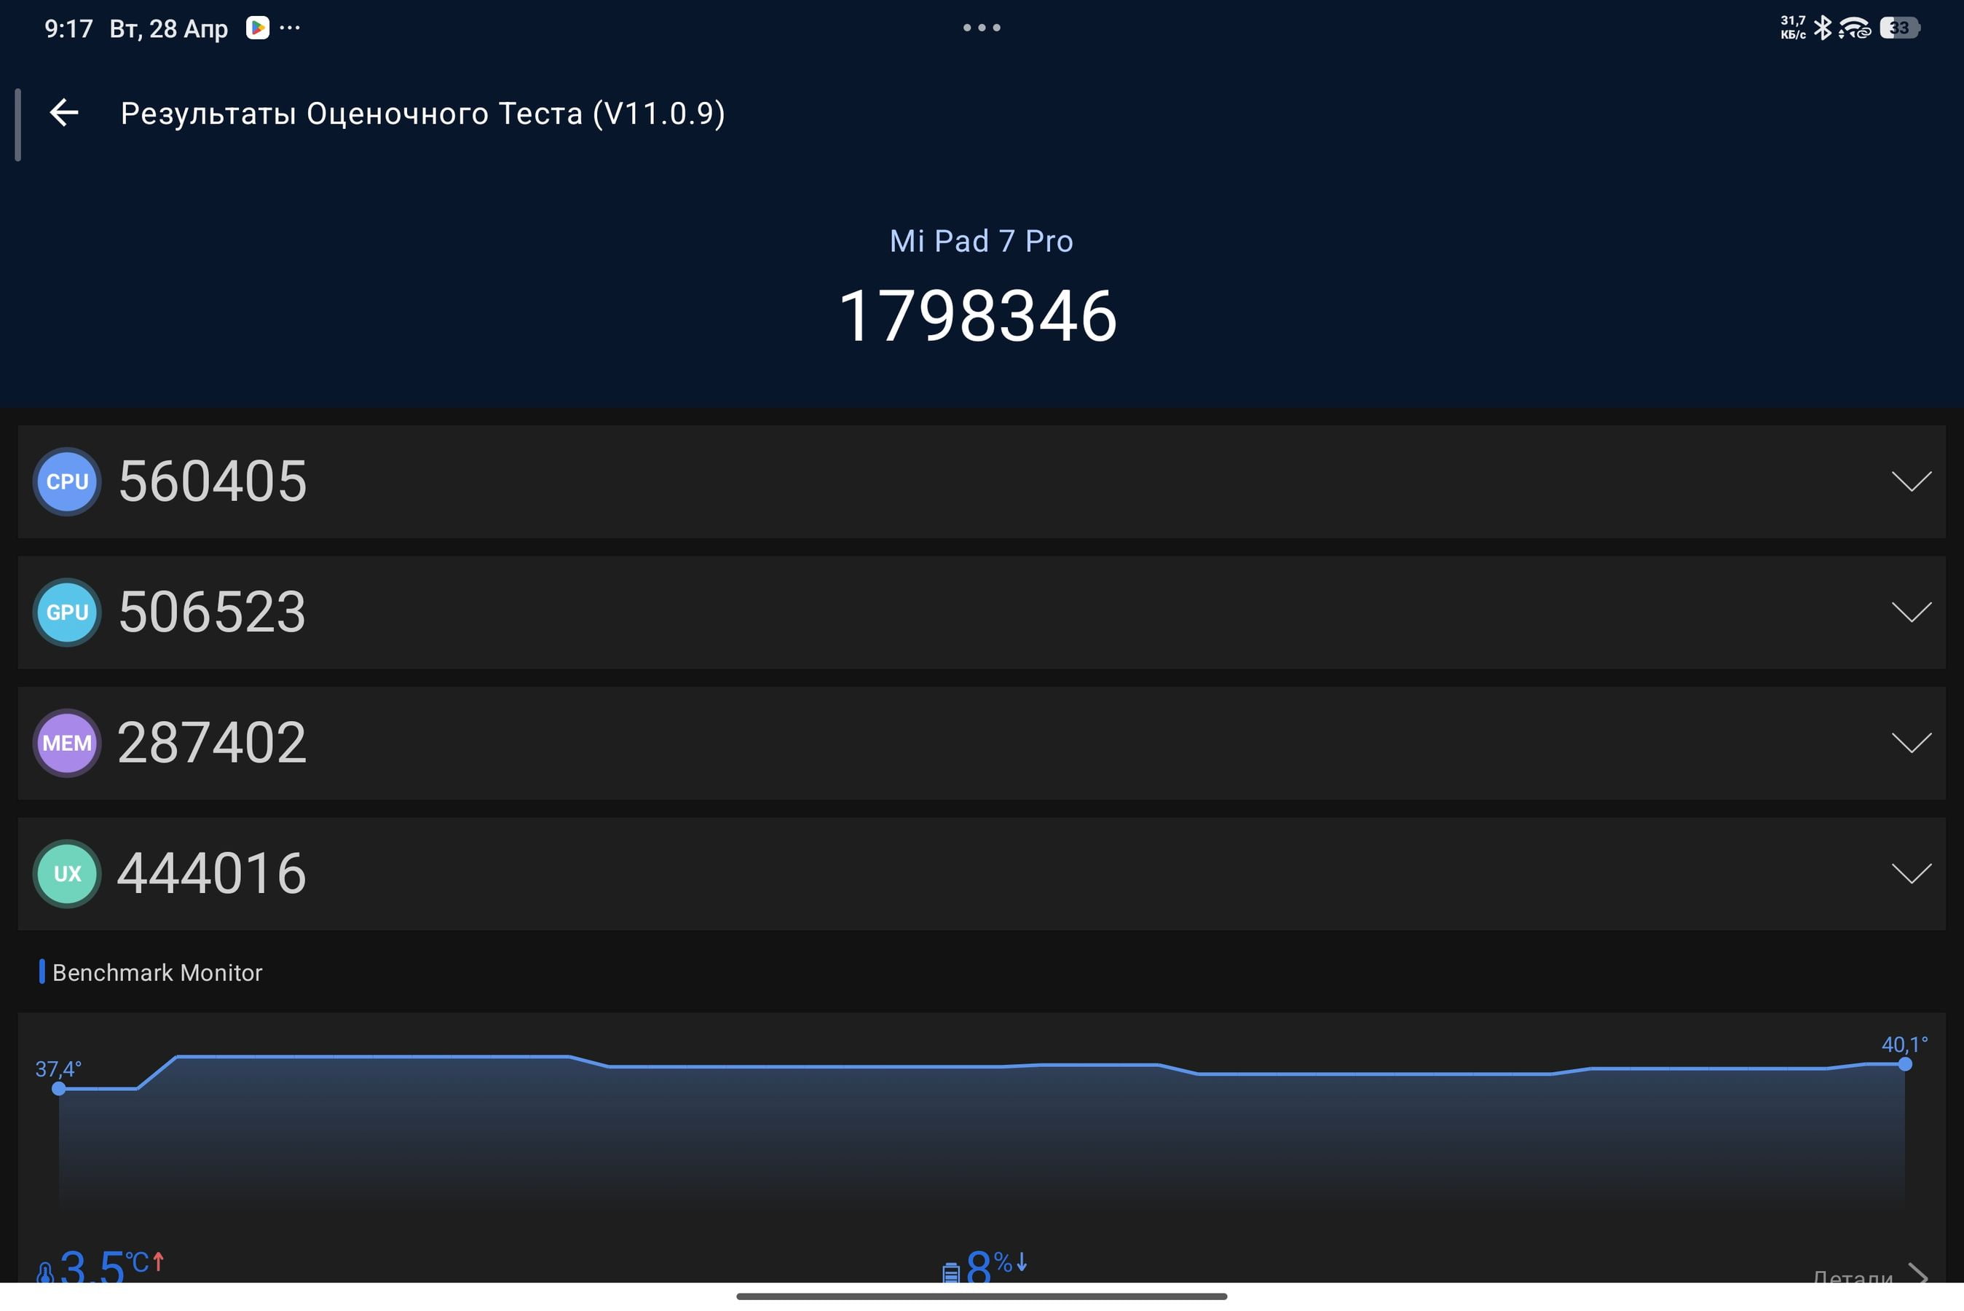
Task: Expand the CPU score 560405 details
Action: (1912, 481)
